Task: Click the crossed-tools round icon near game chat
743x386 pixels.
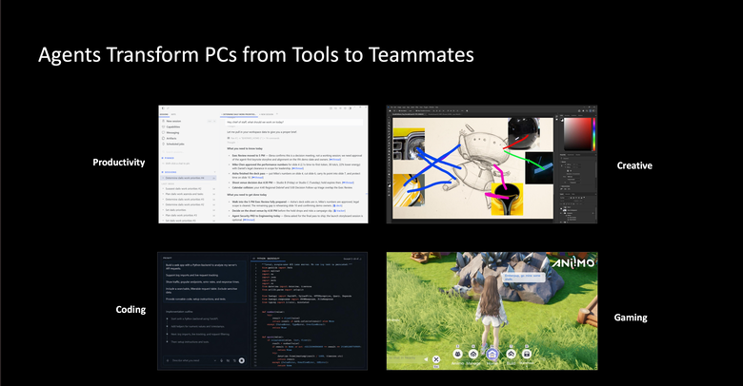Action: click(x=436, y=360)
